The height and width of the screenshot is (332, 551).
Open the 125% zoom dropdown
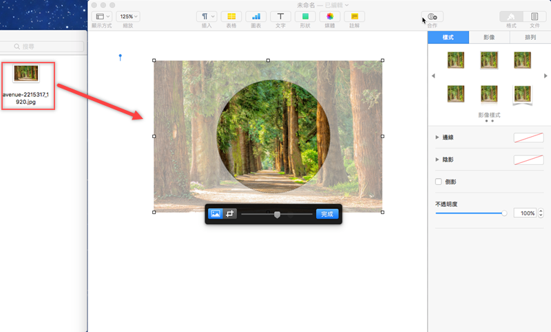pyautogui.click(x=128, y=16)
